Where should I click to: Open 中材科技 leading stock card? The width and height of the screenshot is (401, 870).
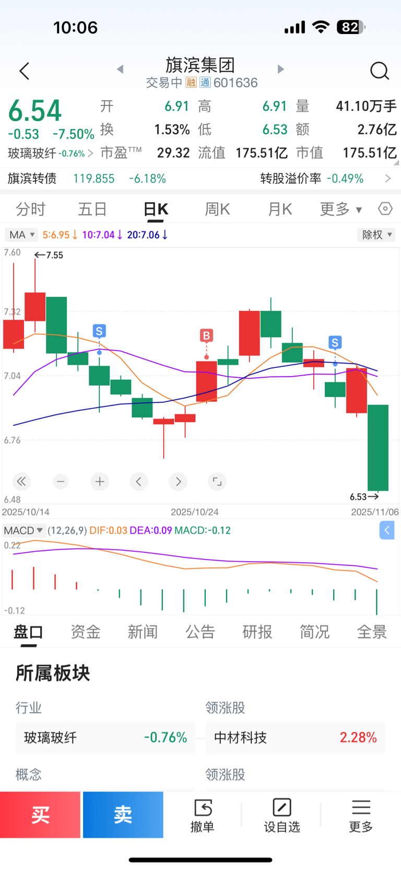click(296, 737)
